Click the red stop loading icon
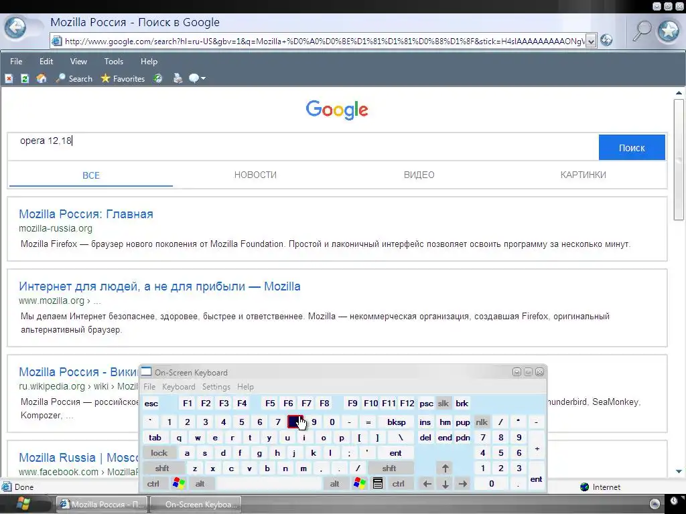The image size is (686, 514). coord(9,79)
